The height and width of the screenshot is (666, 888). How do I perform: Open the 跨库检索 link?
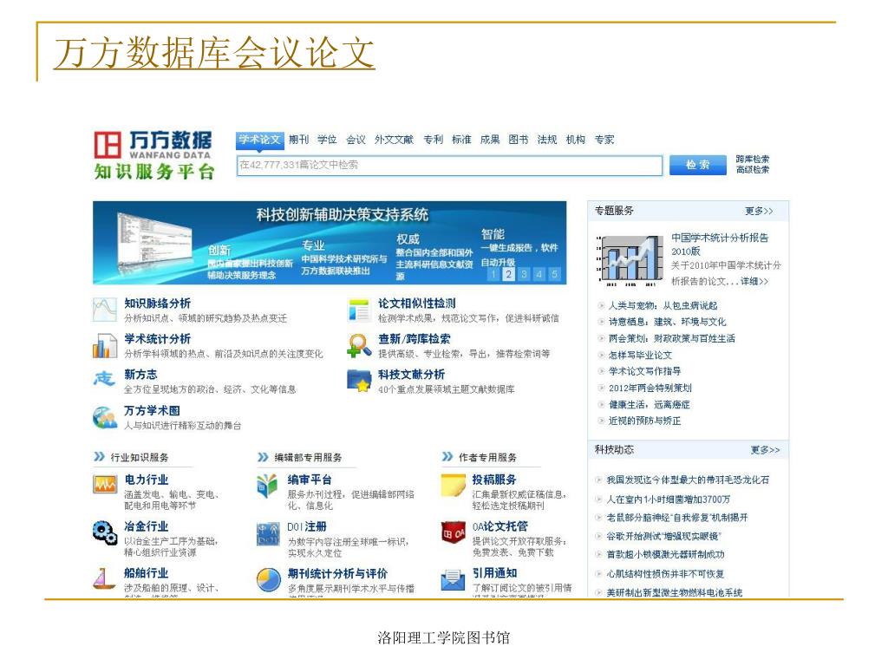pyautogui.click(x=753, y=160)
